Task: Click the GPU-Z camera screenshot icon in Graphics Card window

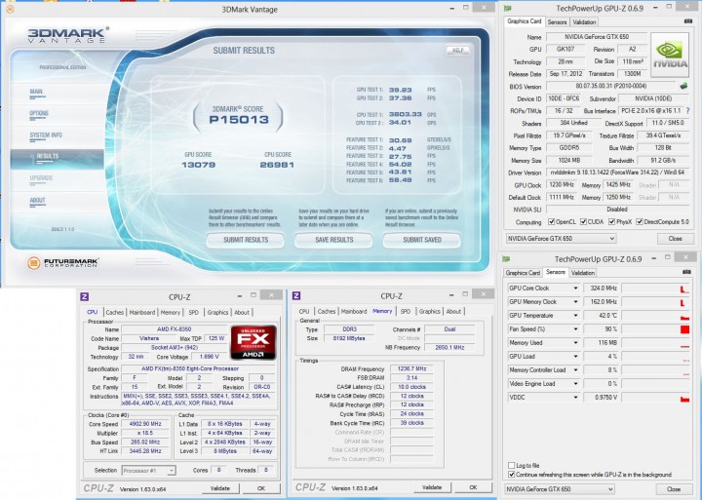Action: 687,21
